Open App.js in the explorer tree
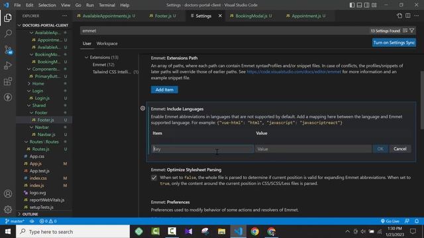 click(35, 163)
